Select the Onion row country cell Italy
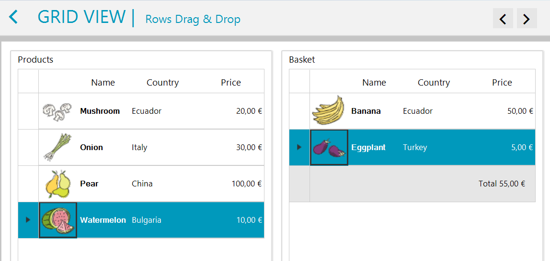This screenshot has height=261, width=550. coord(139,147)
